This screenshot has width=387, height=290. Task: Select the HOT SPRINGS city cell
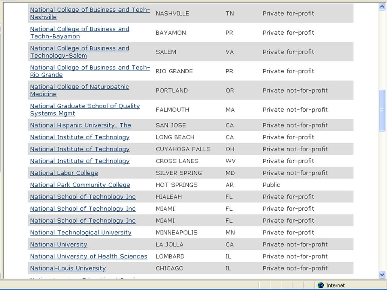coord(177,185)
